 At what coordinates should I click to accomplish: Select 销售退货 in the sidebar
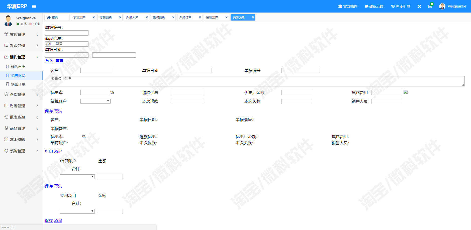(21, 76)
